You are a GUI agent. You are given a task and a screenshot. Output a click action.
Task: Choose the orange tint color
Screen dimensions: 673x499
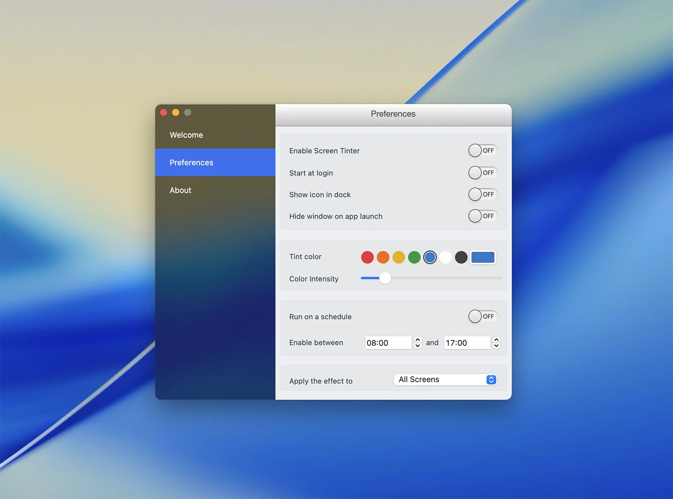383,257
